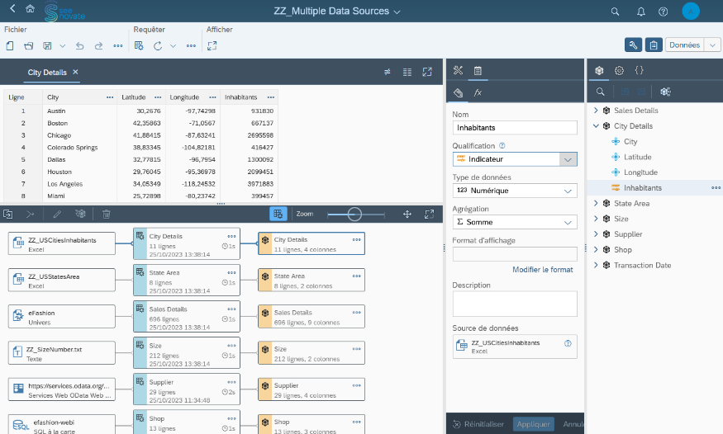Open the tools build tab in properties panel

pos(458,70)
